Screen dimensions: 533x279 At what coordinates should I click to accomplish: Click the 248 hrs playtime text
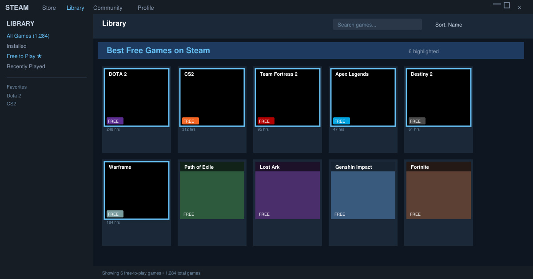tap(113, 129)
